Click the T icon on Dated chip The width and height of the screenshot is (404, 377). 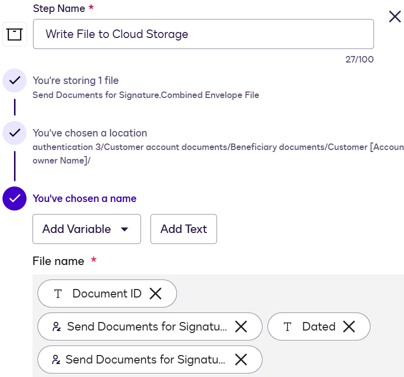(x=287, y=327)
